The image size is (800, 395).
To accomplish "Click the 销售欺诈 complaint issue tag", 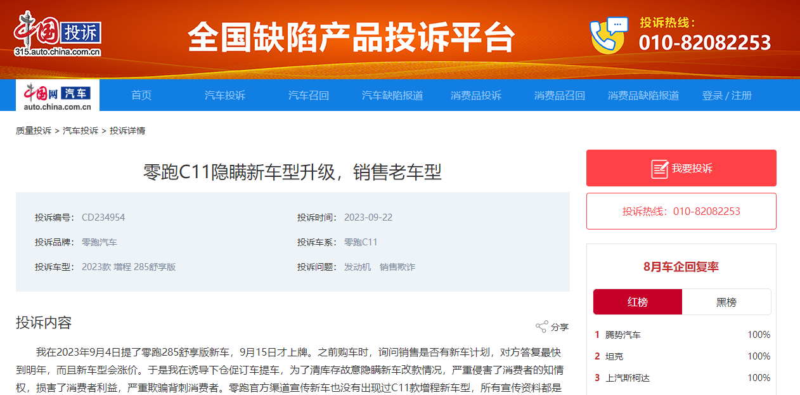I will point(397,267).
